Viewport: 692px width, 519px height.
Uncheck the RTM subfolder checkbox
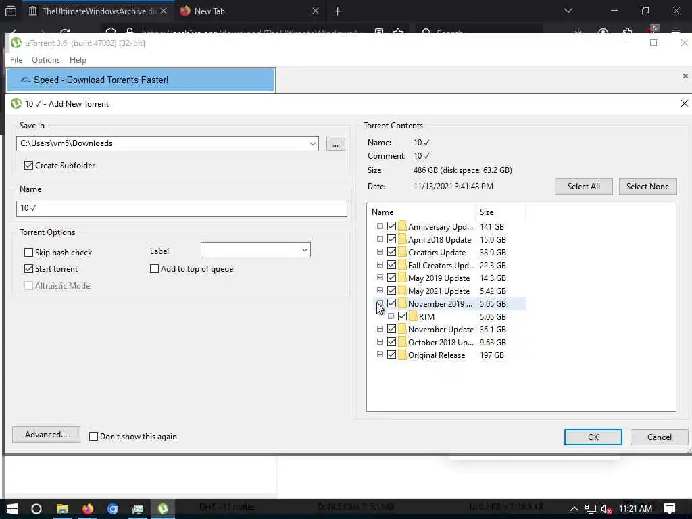tap(403, 316)
